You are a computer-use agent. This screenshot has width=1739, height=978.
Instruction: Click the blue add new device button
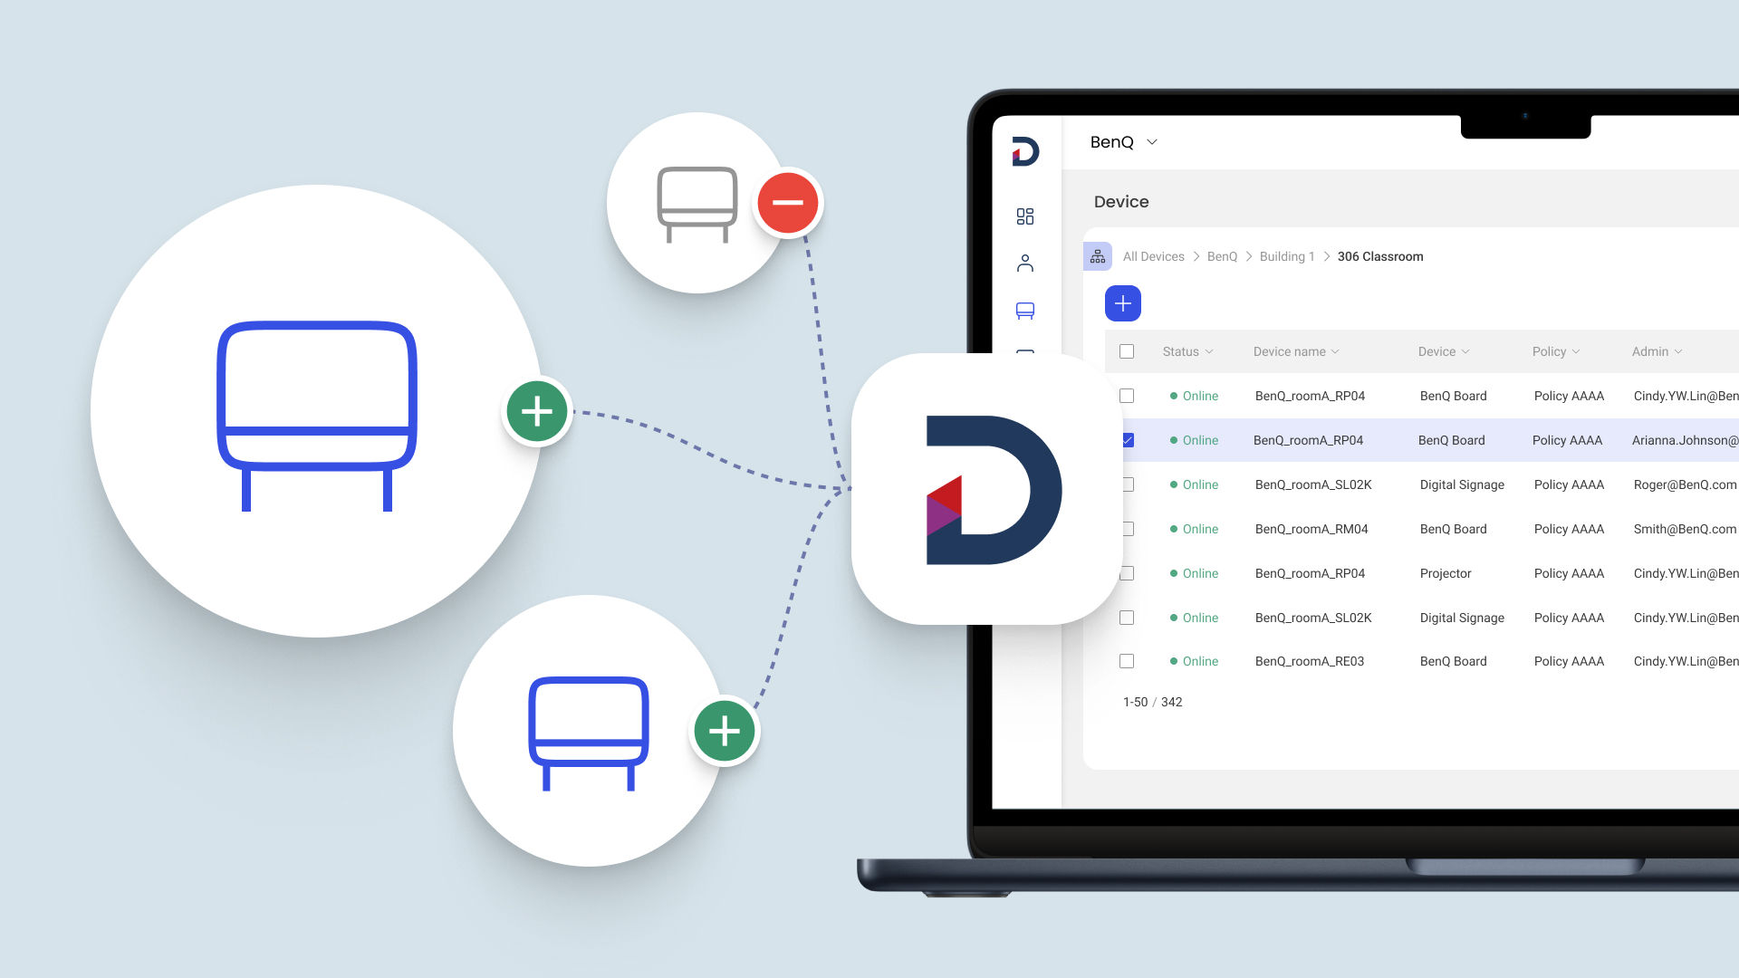[x=1120, y=302]
